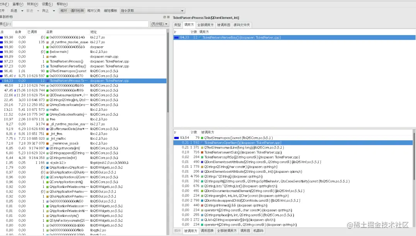Click the blue cost bar of 83.54 callee
Image resolution: width=416 pixels, height=236 pixels.
(176, 138)
